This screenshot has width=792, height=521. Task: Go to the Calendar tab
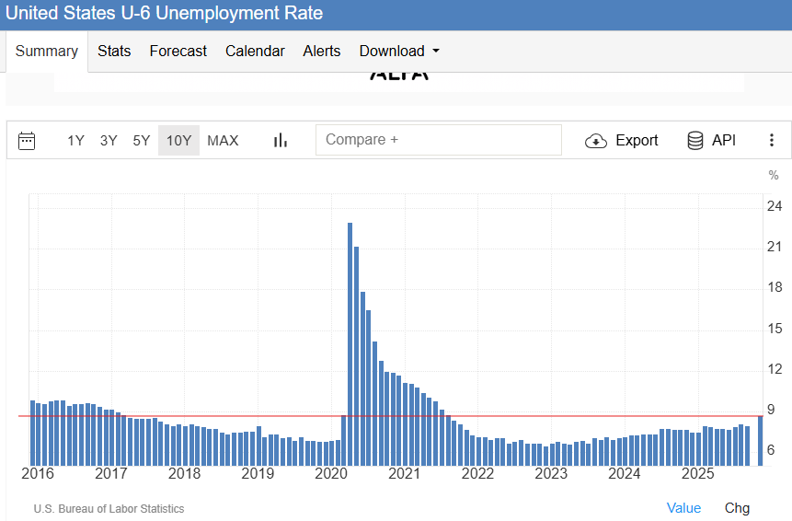click(x=255, y=52)
